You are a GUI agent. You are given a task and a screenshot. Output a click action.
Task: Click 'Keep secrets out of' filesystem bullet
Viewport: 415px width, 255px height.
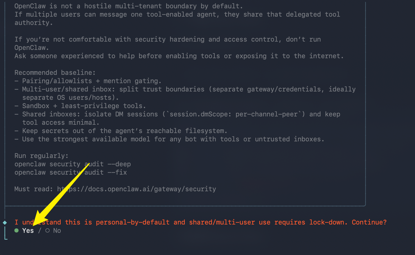point(124,131)
